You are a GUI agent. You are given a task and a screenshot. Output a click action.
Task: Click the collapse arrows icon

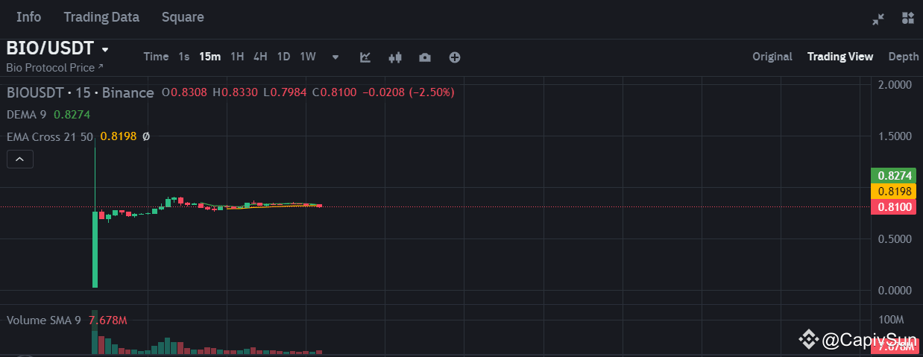(x=878, y=19)
